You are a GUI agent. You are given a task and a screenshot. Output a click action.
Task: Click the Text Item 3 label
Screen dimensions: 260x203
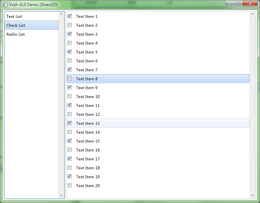pyautogui.click(x=87, y=34)
